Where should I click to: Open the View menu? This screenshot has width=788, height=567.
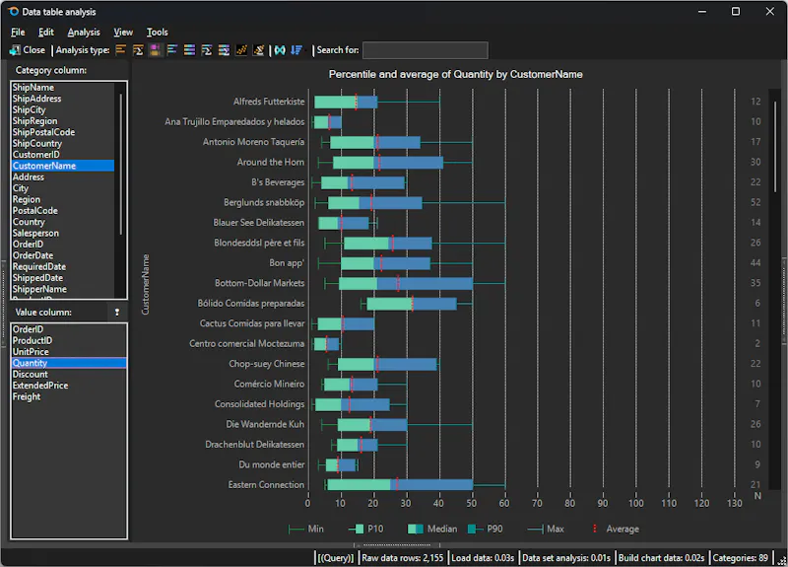(x=122, y=32)
